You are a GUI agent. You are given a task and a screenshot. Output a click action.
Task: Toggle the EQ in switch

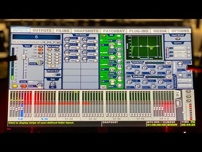pos(104,36)
